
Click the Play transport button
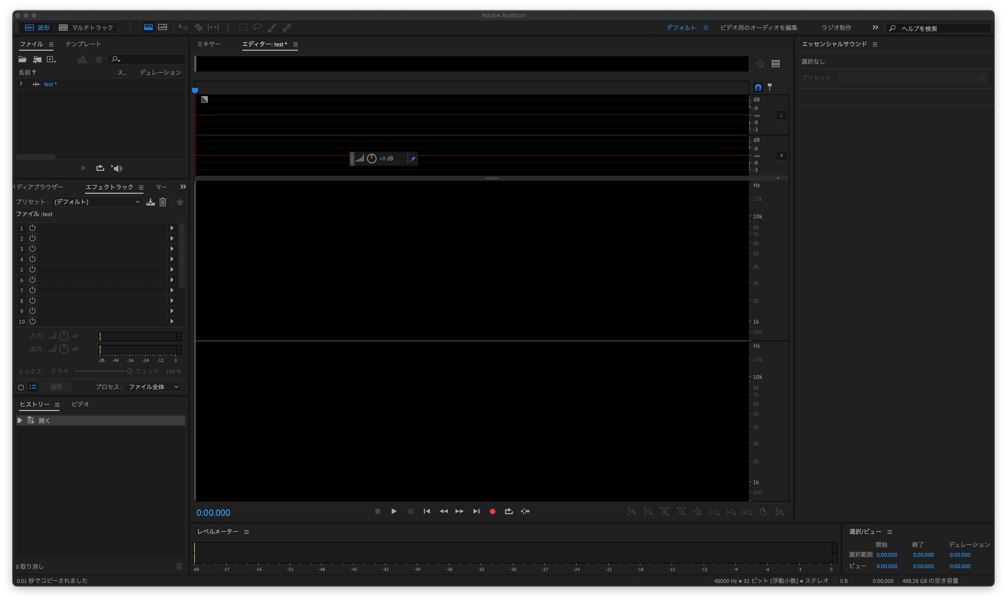tap(394, 511)
